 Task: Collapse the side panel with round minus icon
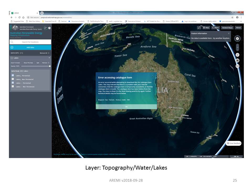50,28
